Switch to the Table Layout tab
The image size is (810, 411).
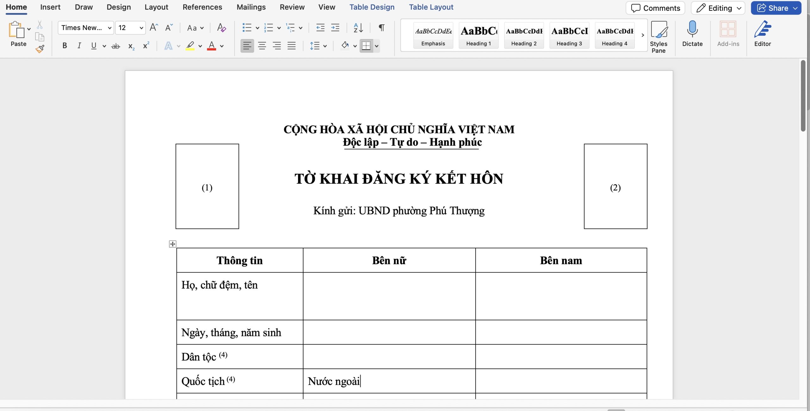(x=431, y=7)
